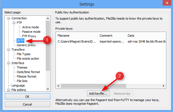
Task: Open Generic proxy settings
Action: click(26, 45)
